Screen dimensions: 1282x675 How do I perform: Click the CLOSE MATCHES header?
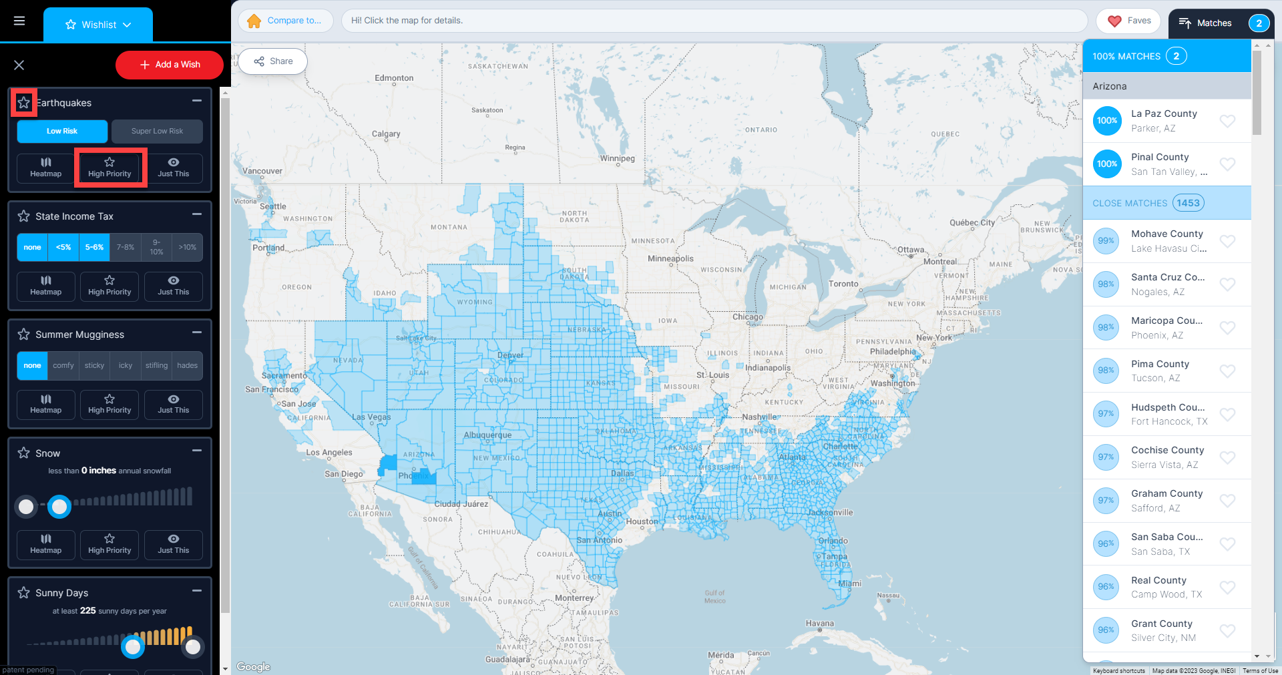[x=1166, y=203]
